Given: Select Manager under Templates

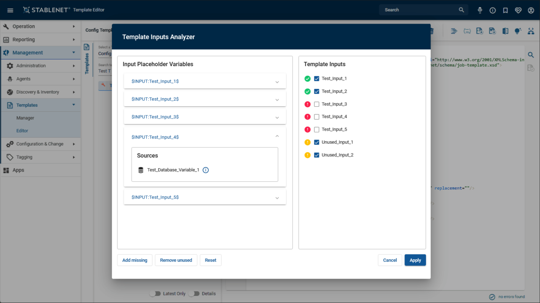Looking at the screenshot, I should 25,118.
